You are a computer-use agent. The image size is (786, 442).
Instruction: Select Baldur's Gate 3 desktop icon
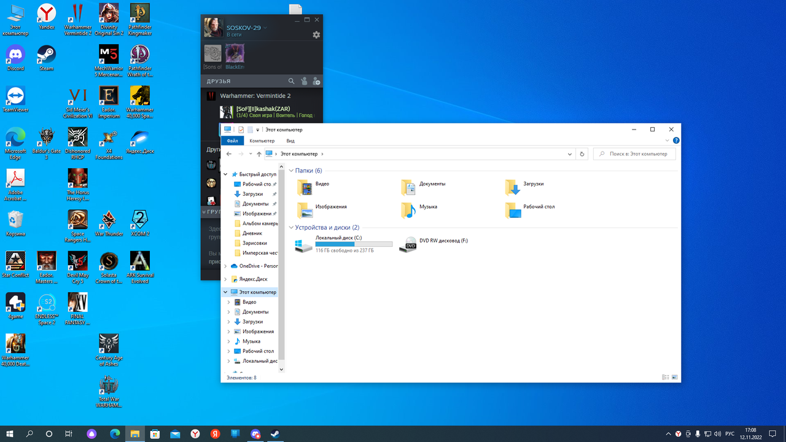tap(47, 144)
